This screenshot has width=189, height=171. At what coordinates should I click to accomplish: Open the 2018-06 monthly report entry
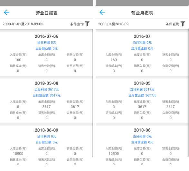tap(142, 145)
